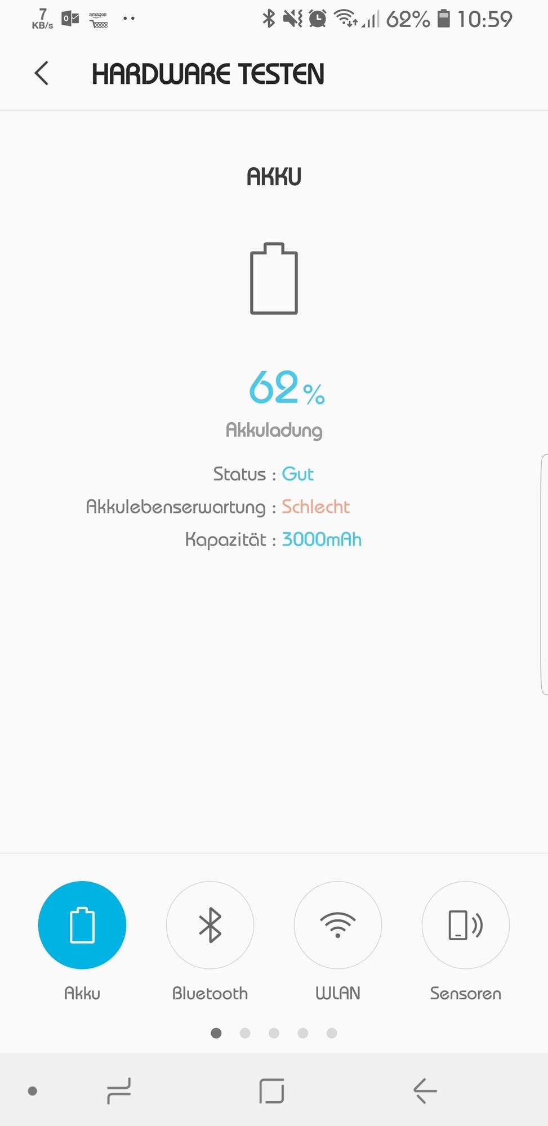
Task: Jump to the second page indicator dot
Action: click(x=245, y=1033)
